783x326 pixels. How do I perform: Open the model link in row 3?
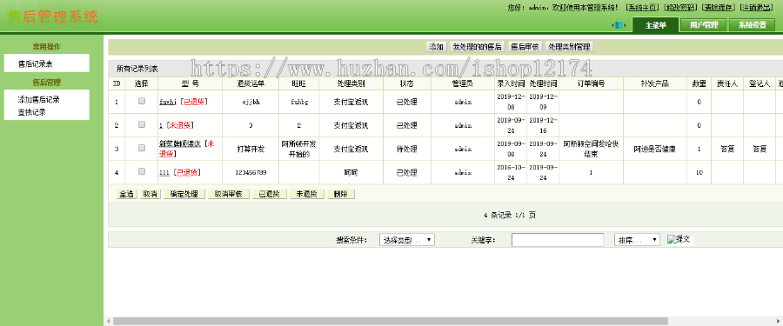tap(180, 143)
